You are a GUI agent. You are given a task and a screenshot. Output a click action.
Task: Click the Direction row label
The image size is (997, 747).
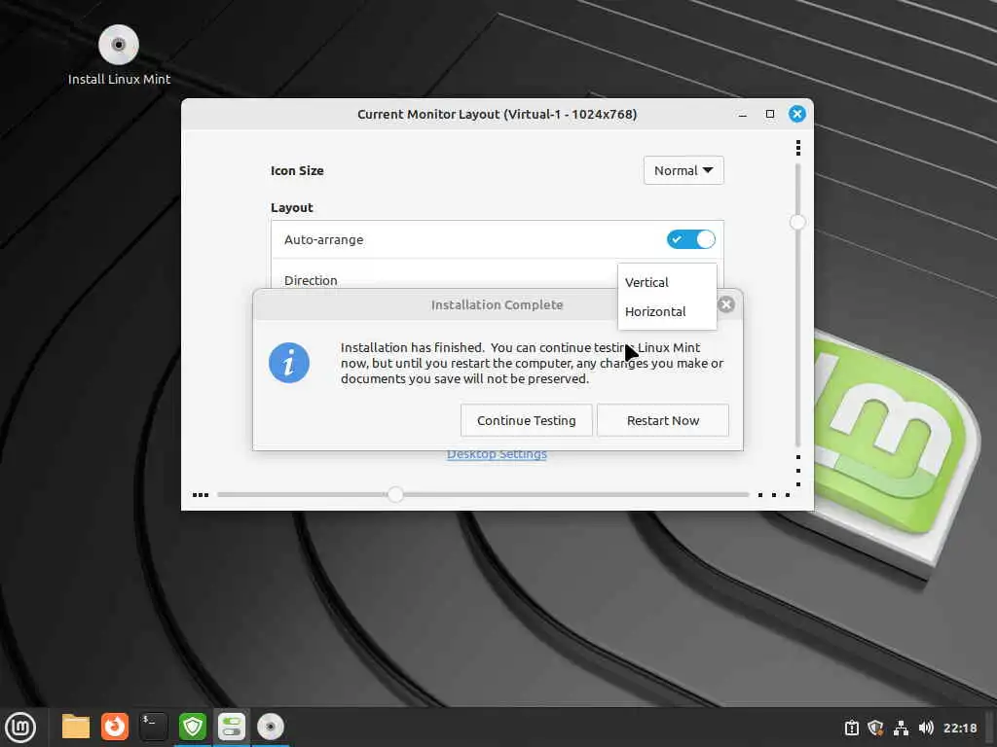[311, 280]
